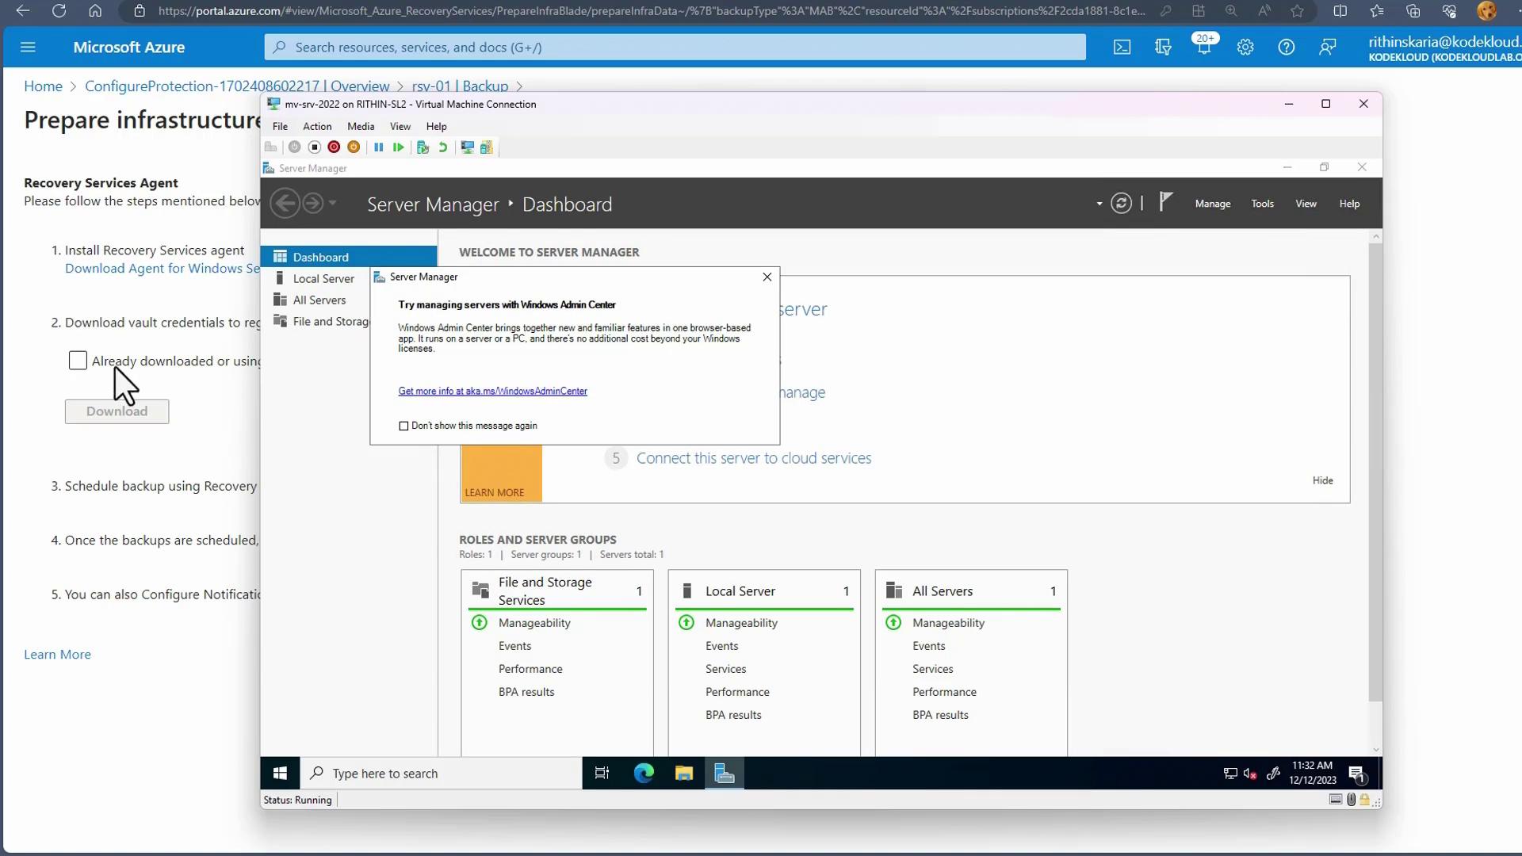Screen dimensions: 1522x856
Task: Click the aka.ms/WindowsAdminCenter link
Action: point(492,392)
